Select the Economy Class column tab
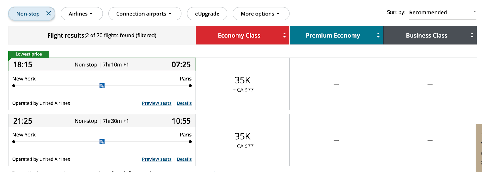The width and height of the screenshot is (482, 172). (x=239, y=36)
